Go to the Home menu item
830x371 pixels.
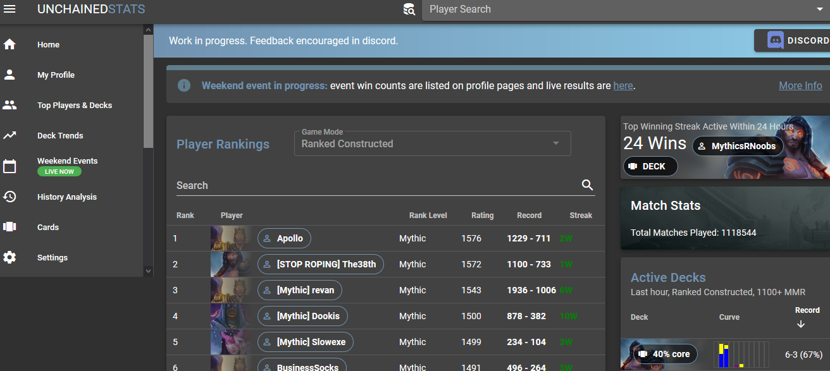coord(72,44)
